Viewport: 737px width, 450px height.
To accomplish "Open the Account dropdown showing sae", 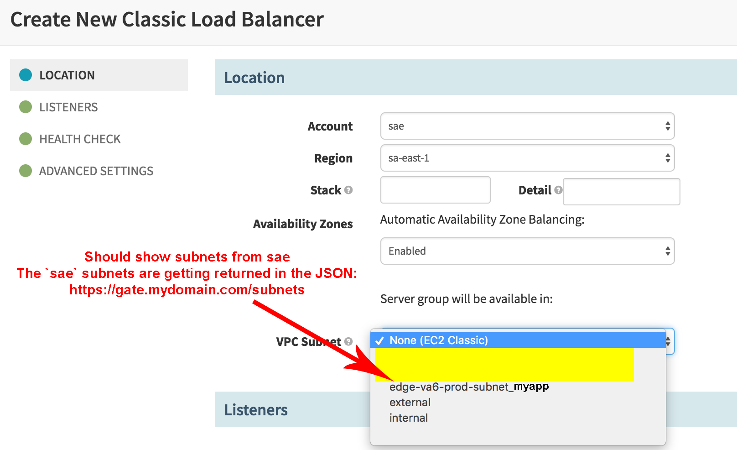I will (x=527, y=126).
